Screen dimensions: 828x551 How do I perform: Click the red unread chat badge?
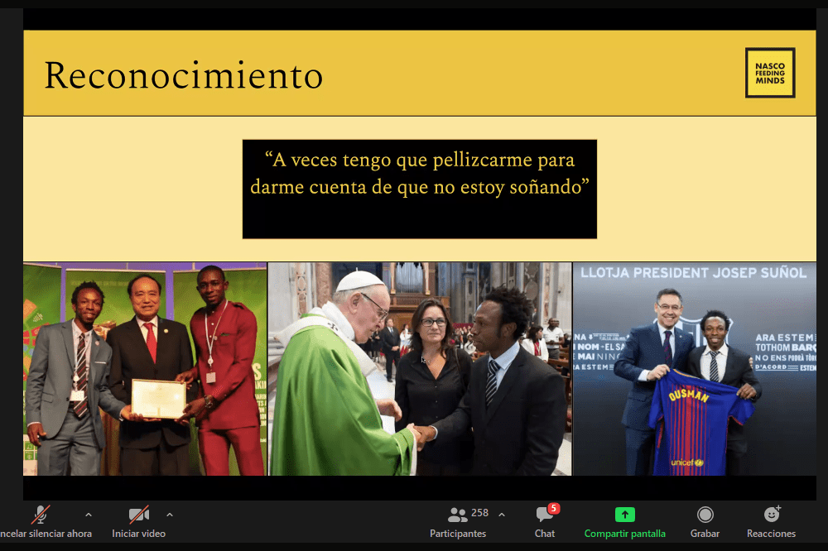554,508
